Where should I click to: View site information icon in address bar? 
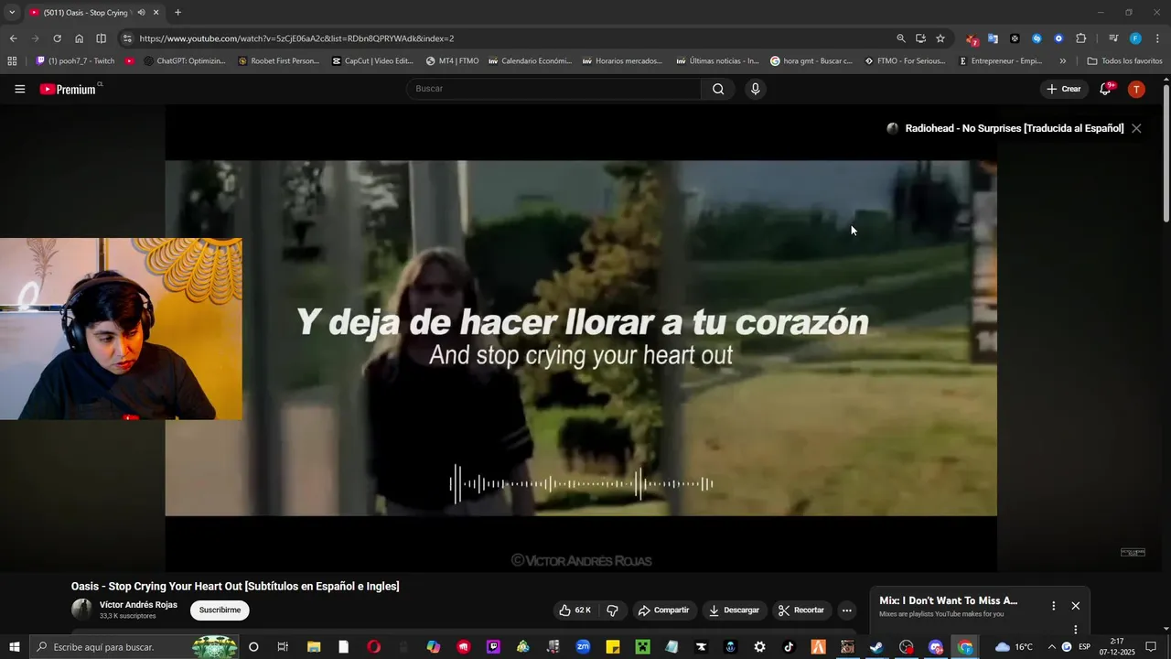[127, 38]
